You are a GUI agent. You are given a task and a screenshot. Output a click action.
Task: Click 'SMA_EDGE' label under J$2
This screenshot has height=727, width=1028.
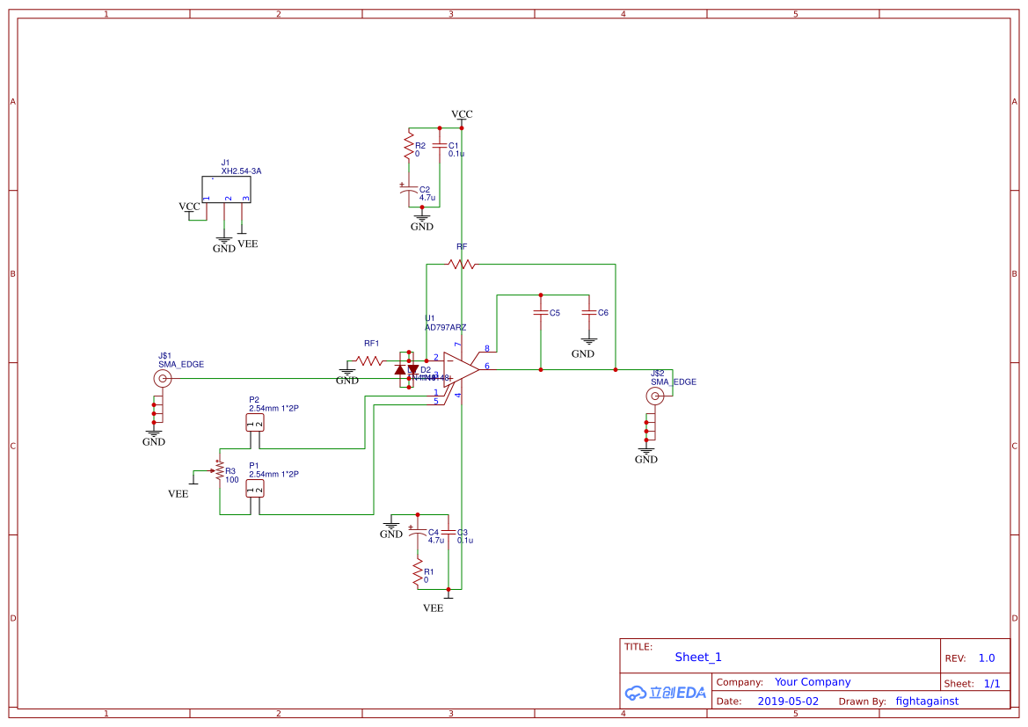tap(674, 382)
